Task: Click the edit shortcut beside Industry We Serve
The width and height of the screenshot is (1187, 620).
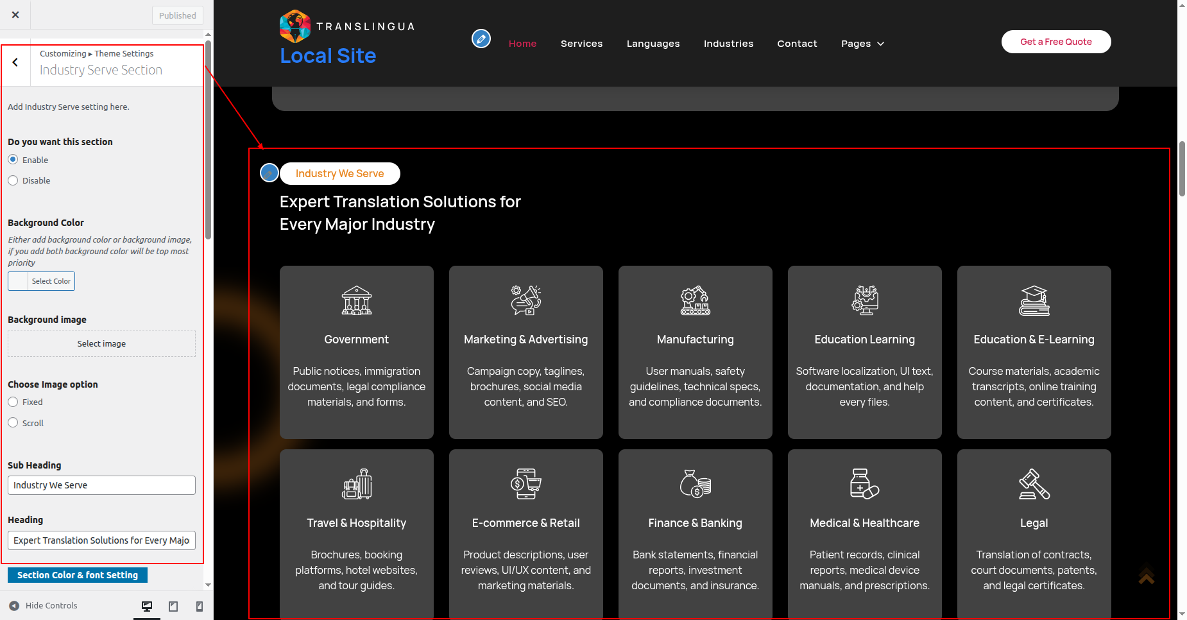Action: click(x=269, y=173)
